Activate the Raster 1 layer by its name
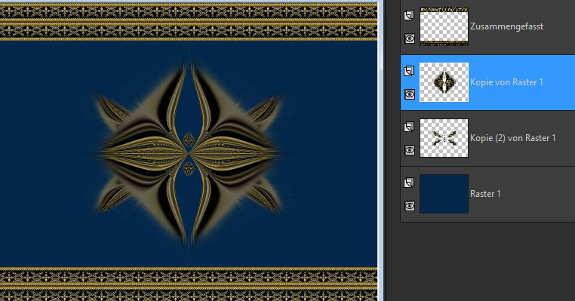The width and height of the screenshot is (575, 301). [x=485, y=194]
